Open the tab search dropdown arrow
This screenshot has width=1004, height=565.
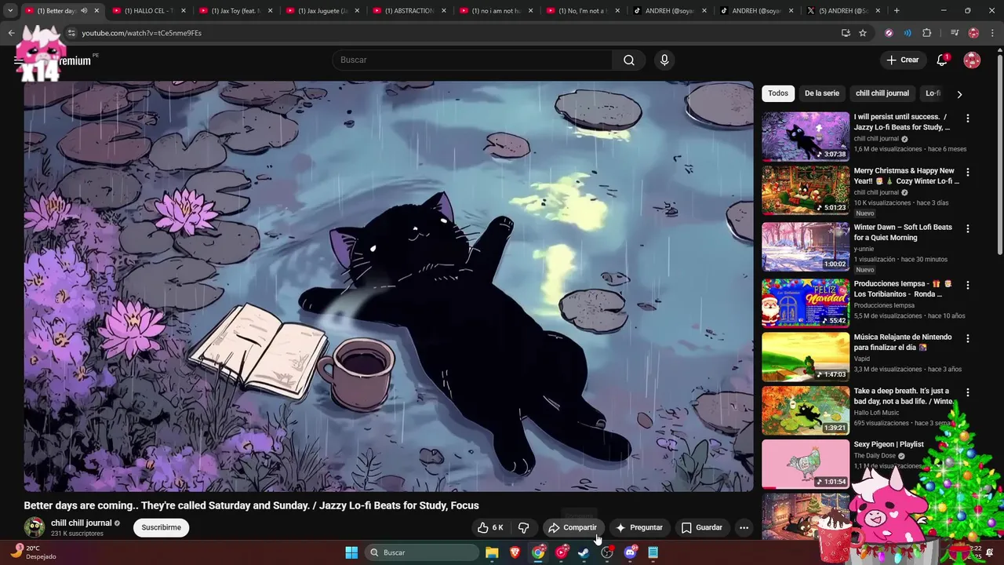pos(10,10)
